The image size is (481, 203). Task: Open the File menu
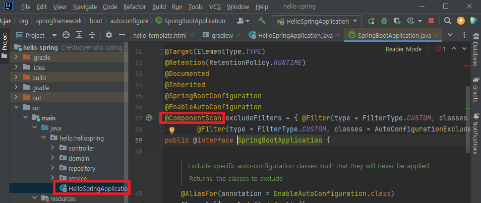point(26,7)
